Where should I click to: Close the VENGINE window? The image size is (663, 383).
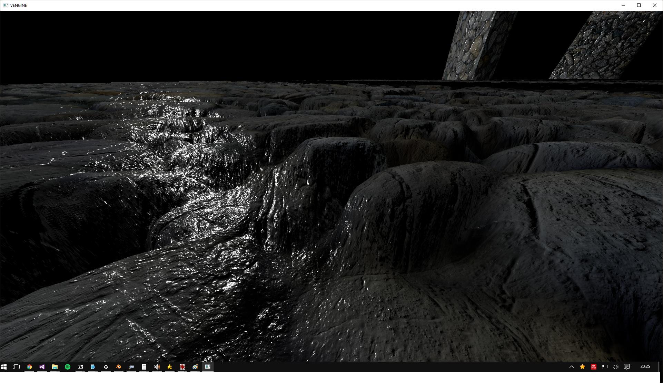pyautogui.click(x=655, y=5)
